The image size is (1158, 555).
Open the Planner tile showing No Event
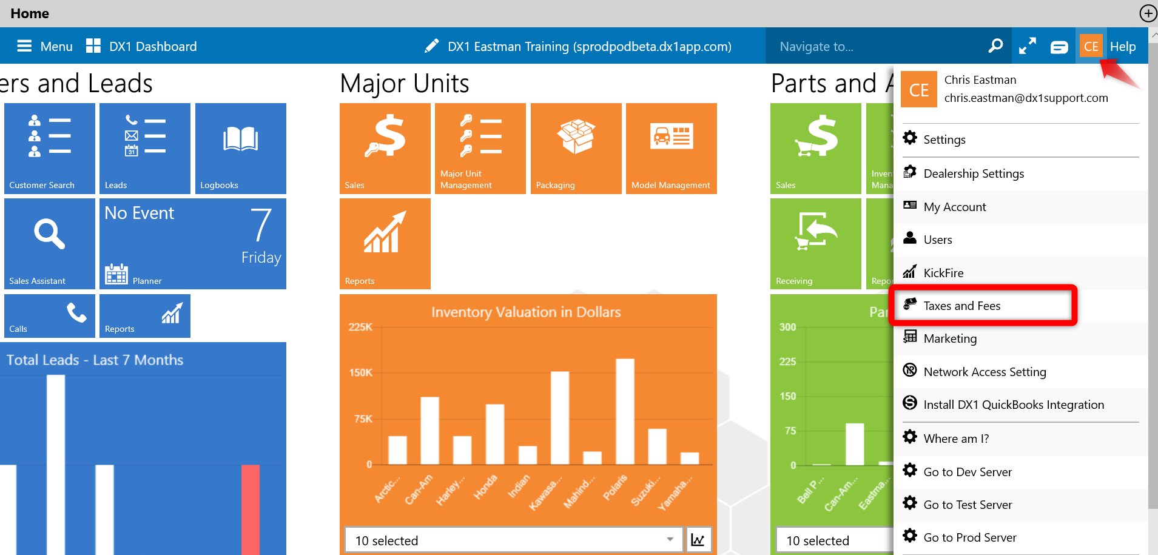pos(193,244)
